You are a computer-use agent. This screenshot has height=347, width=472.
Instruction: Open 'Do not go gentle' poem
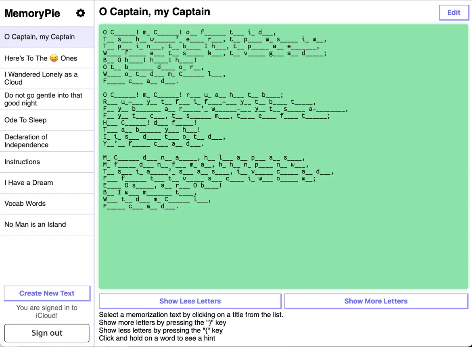(43, 99)
